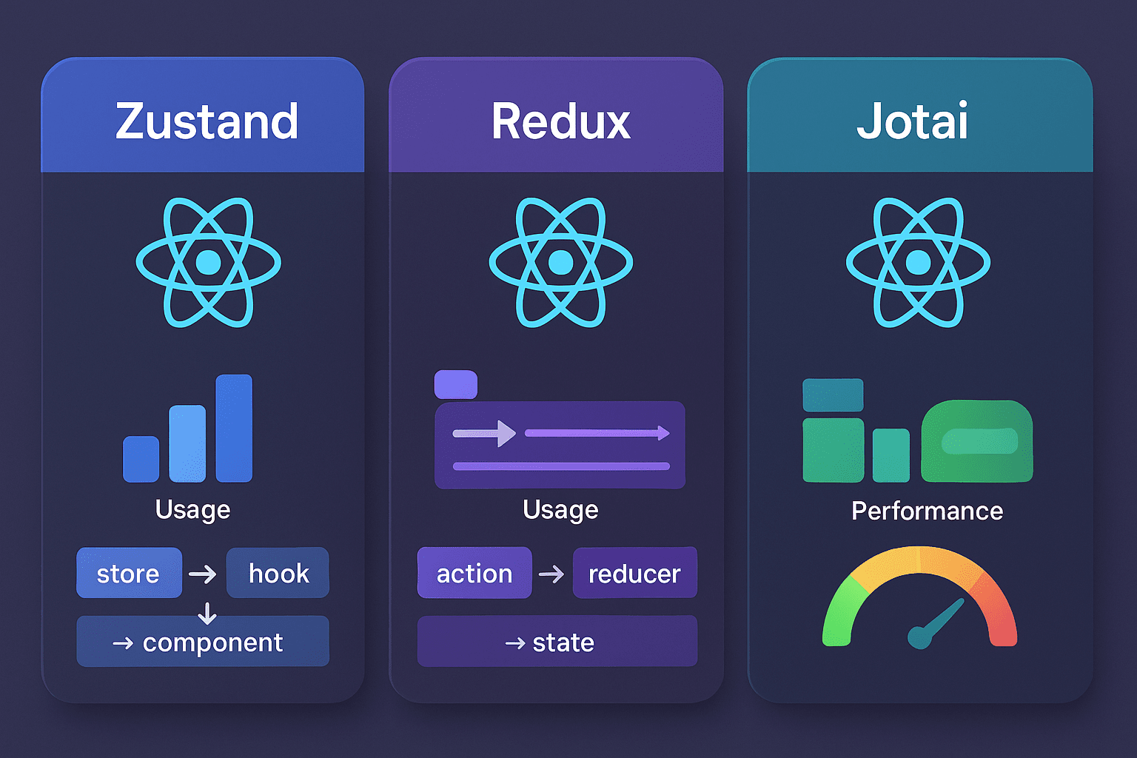Click the rounded green pill block in Jotai
The image size is (1137, 758).
pos(977,441)
